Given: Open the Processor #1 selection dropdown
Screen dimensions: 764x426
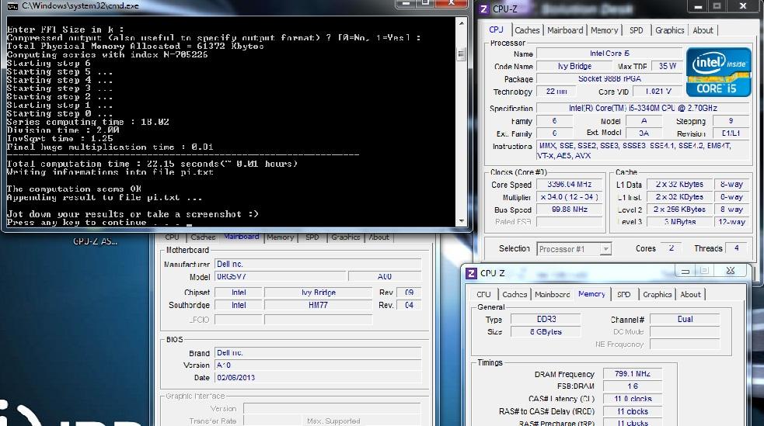Looking at the screenshot, I should point(574,249).
